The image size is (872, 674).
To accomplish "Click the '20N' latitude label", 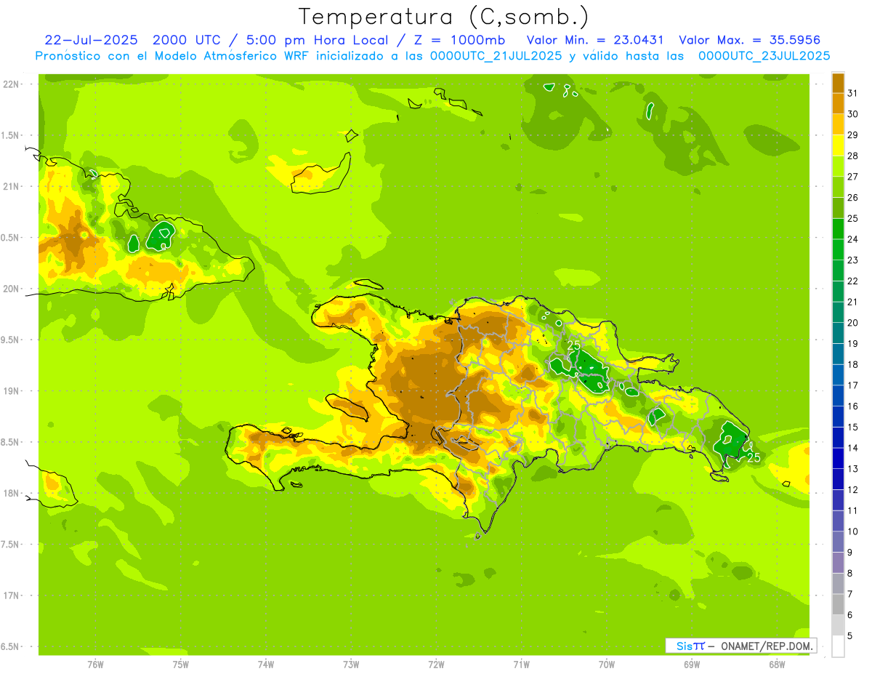I will pos(12,289).
